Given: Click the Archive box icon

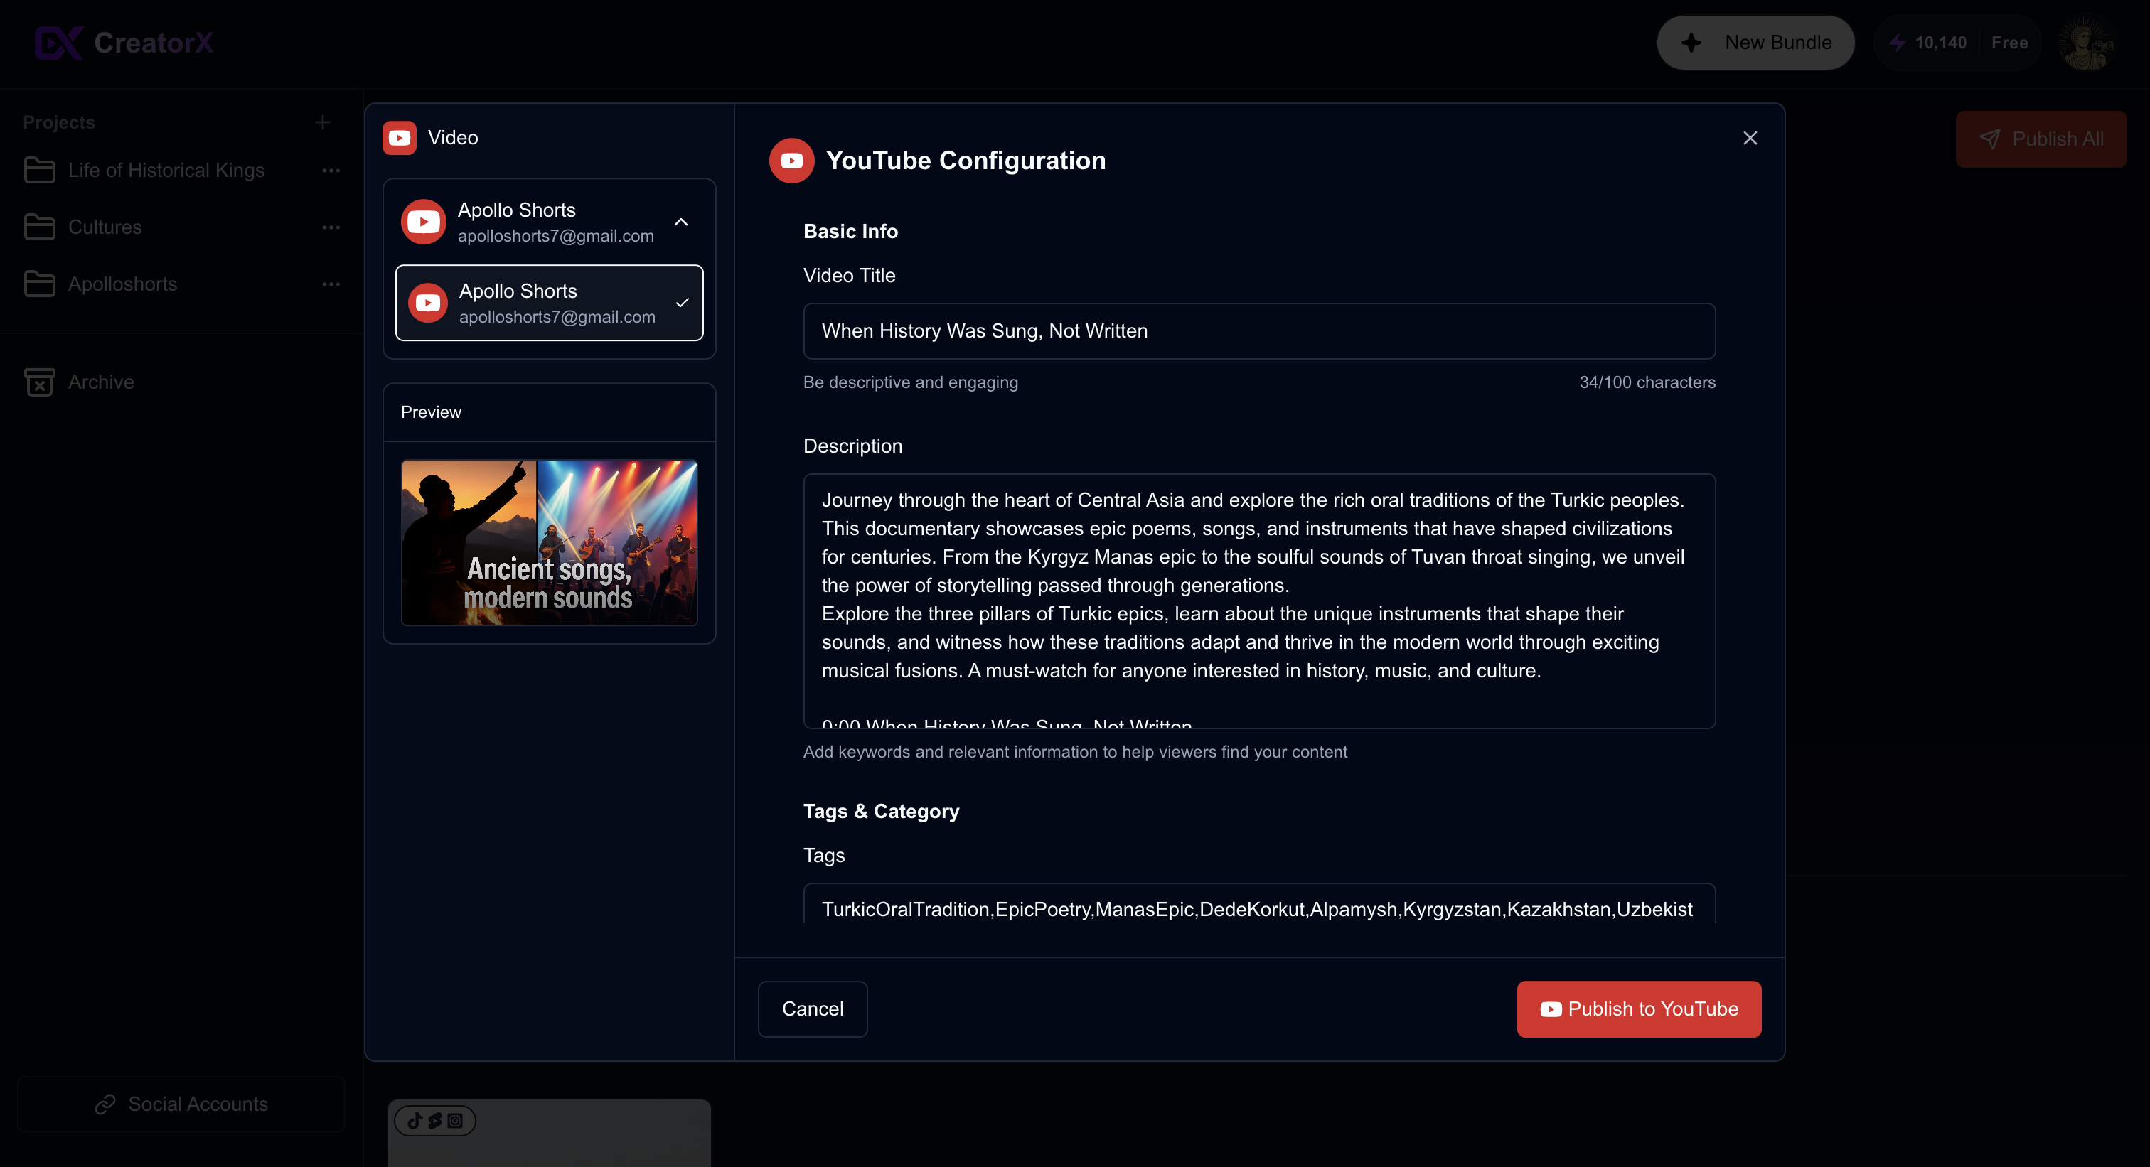Looking at the screenshot, I should click(39, 382).
